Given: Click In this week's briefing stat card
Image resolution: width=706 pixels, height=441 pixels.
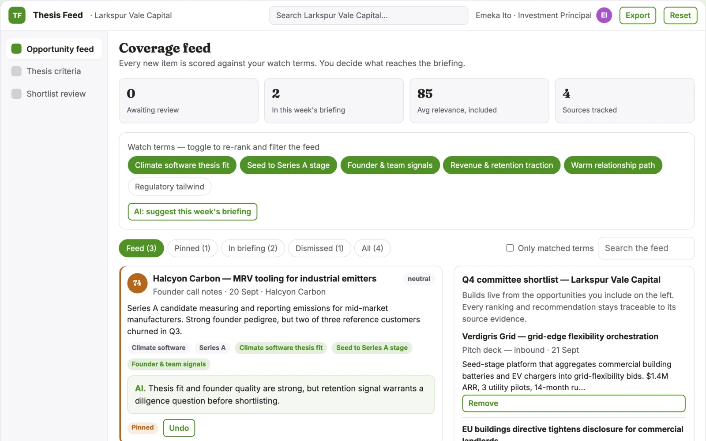Looking at the screenshot, I should [x=334, y=101].
